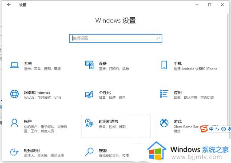This screenshot has width=231, height=163.
Task: Open Sogou emoji smiley icon
Action: point(223,129)
